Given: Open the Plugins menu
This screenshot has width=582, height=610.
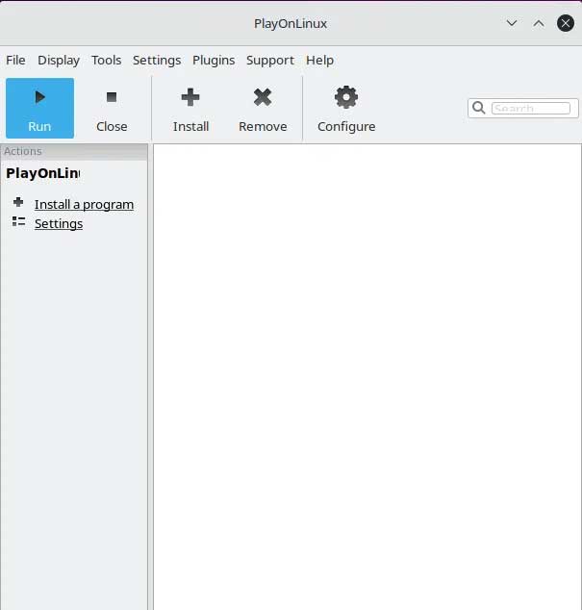Looking at the screenshot, I should (214, 61).
